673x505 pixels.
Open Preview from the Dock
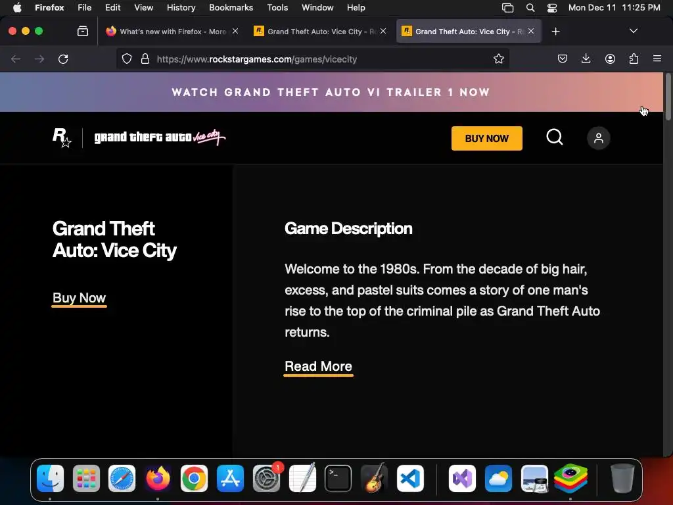[x=534, y=478]
